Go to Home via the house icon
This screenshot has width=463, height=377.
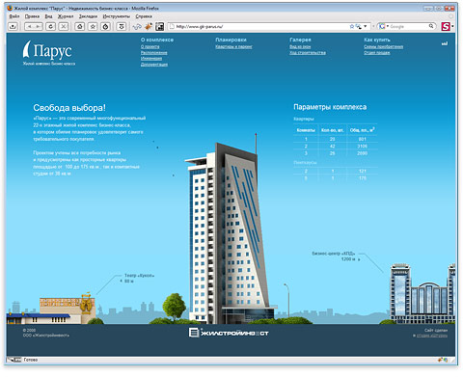coord(80,27)
